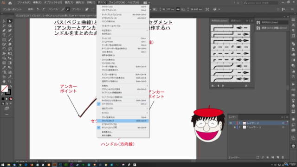The height and width of the screenshot is (167, 297).
Task: Select the Pen tool
Action: click(4, 31)
